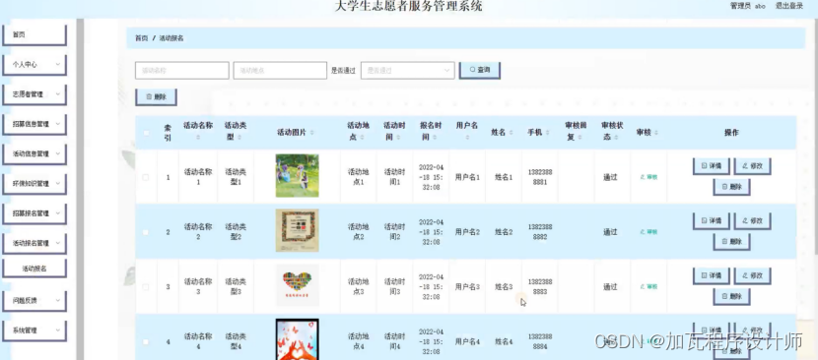Click the phone number of 姓名2

pos(540,232)
